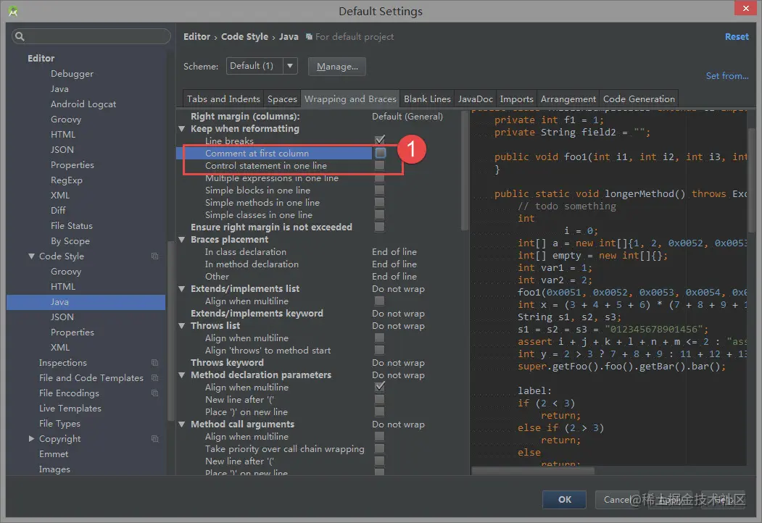The width and height of the screenshot is (762, 523).
Task: Check Take priority over call chain wrapping
Action: click(x=380, y=448)
